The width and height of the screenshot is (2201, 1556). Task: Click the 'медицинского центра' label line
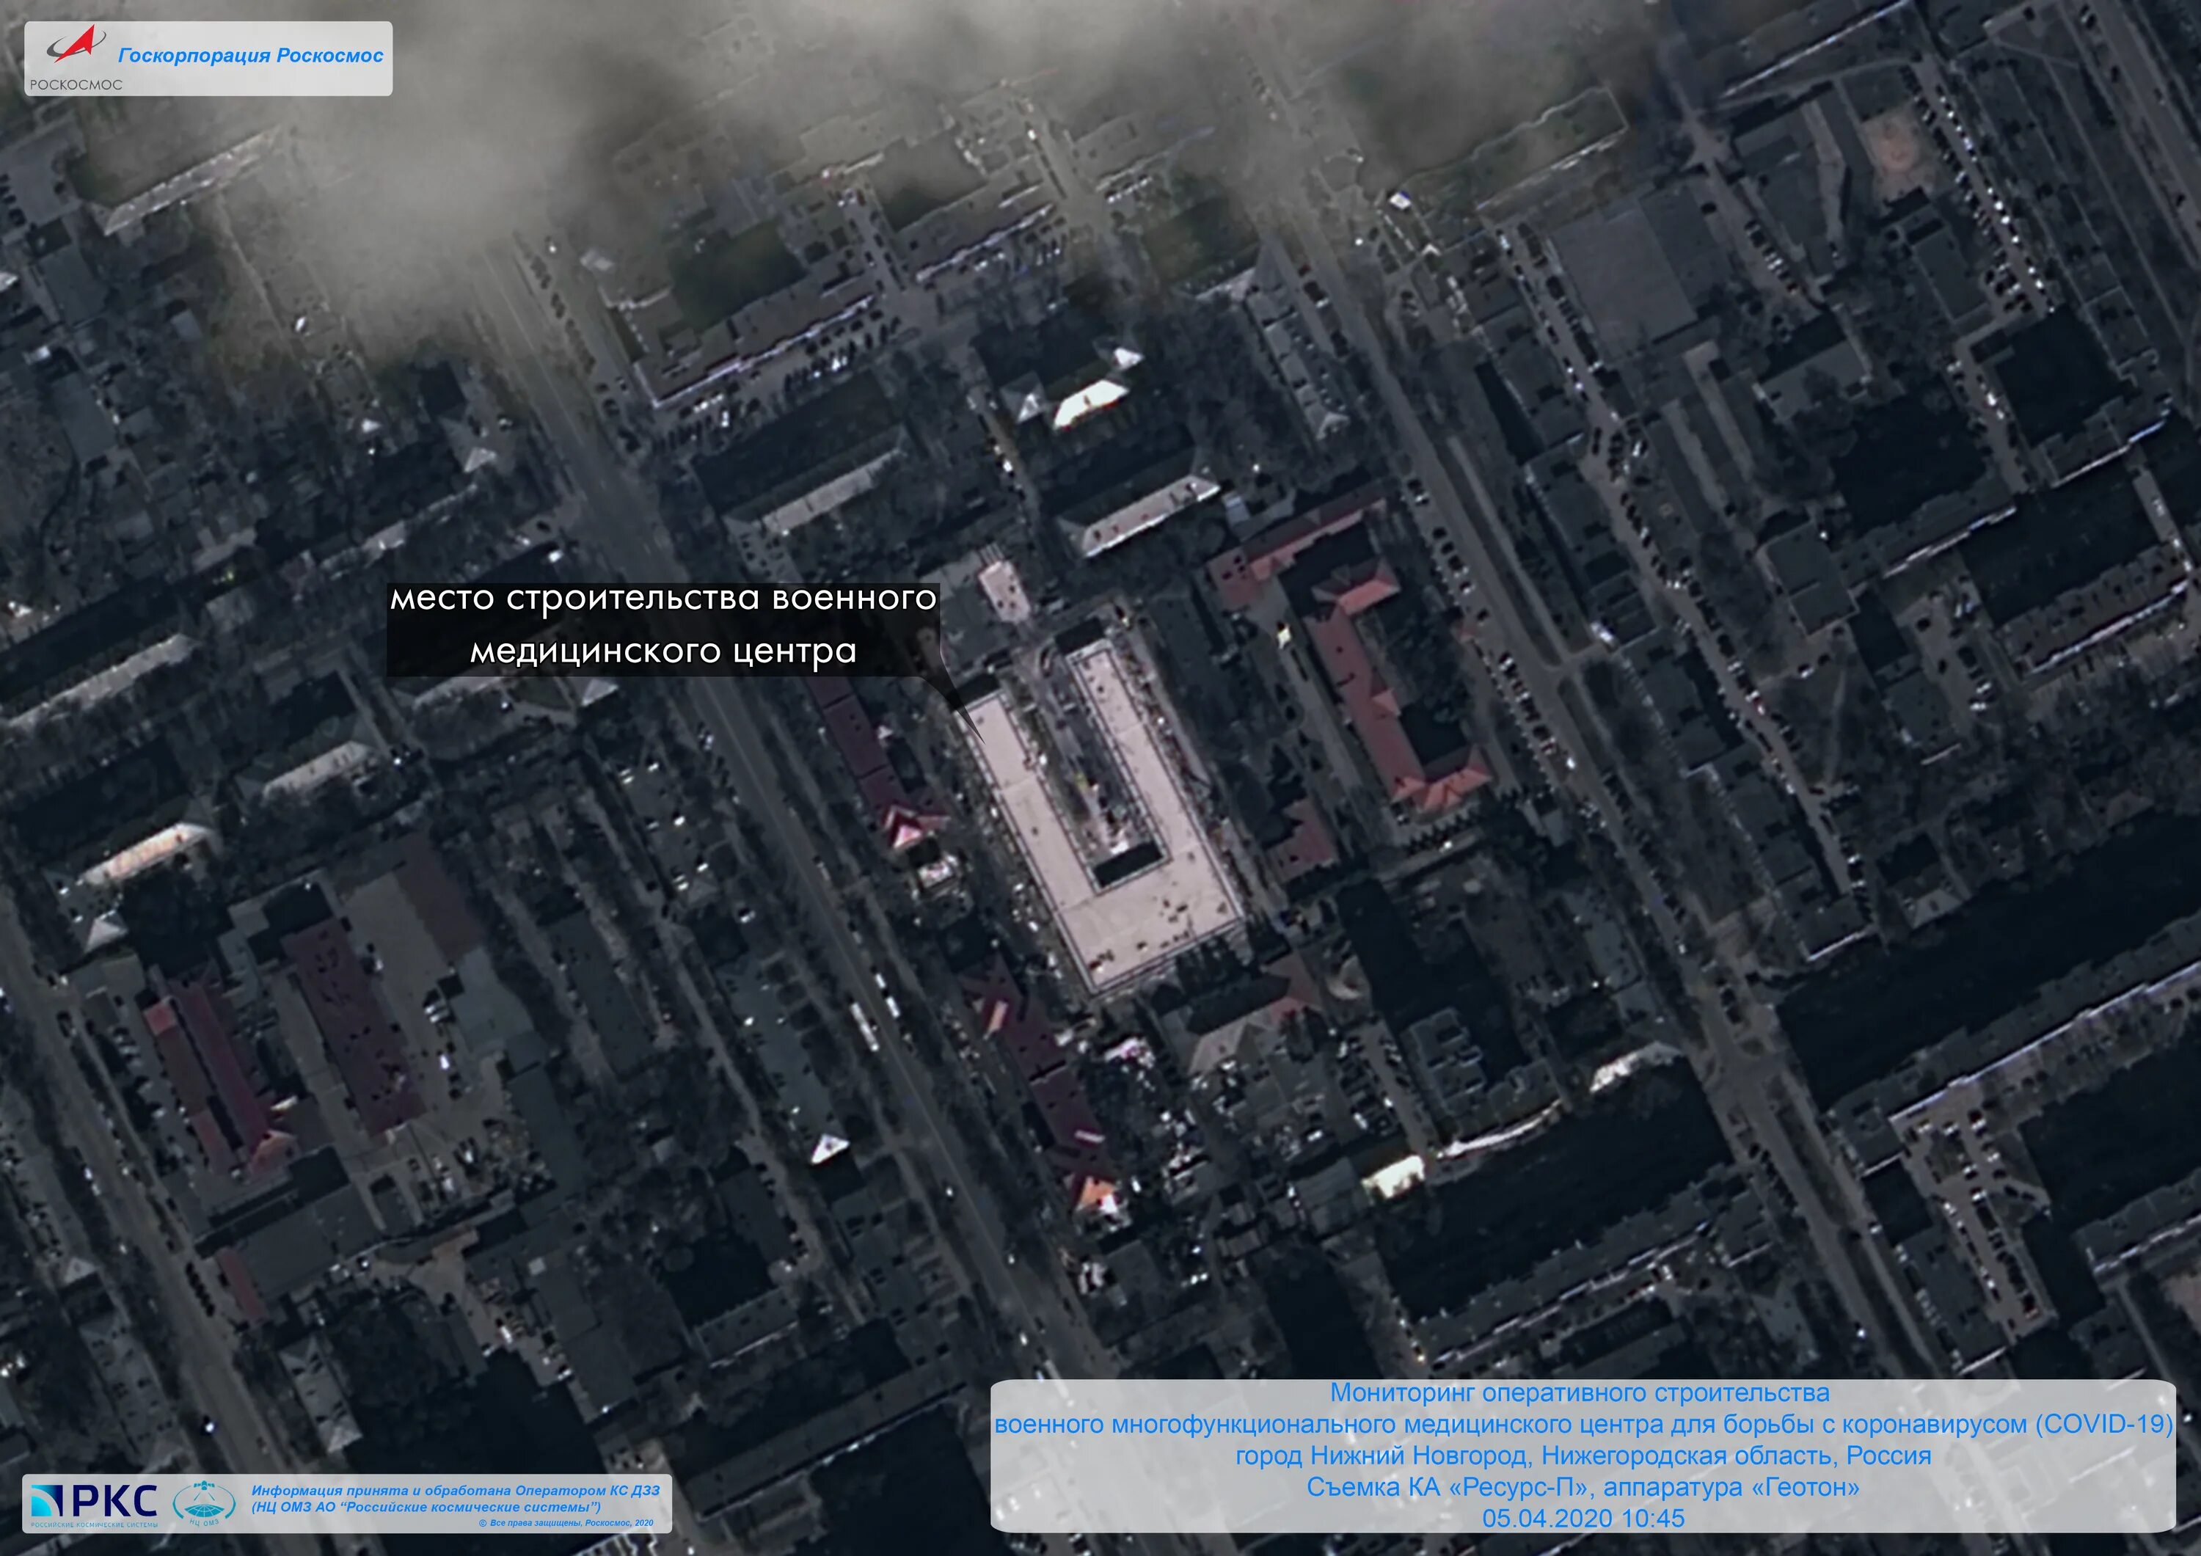663,651
